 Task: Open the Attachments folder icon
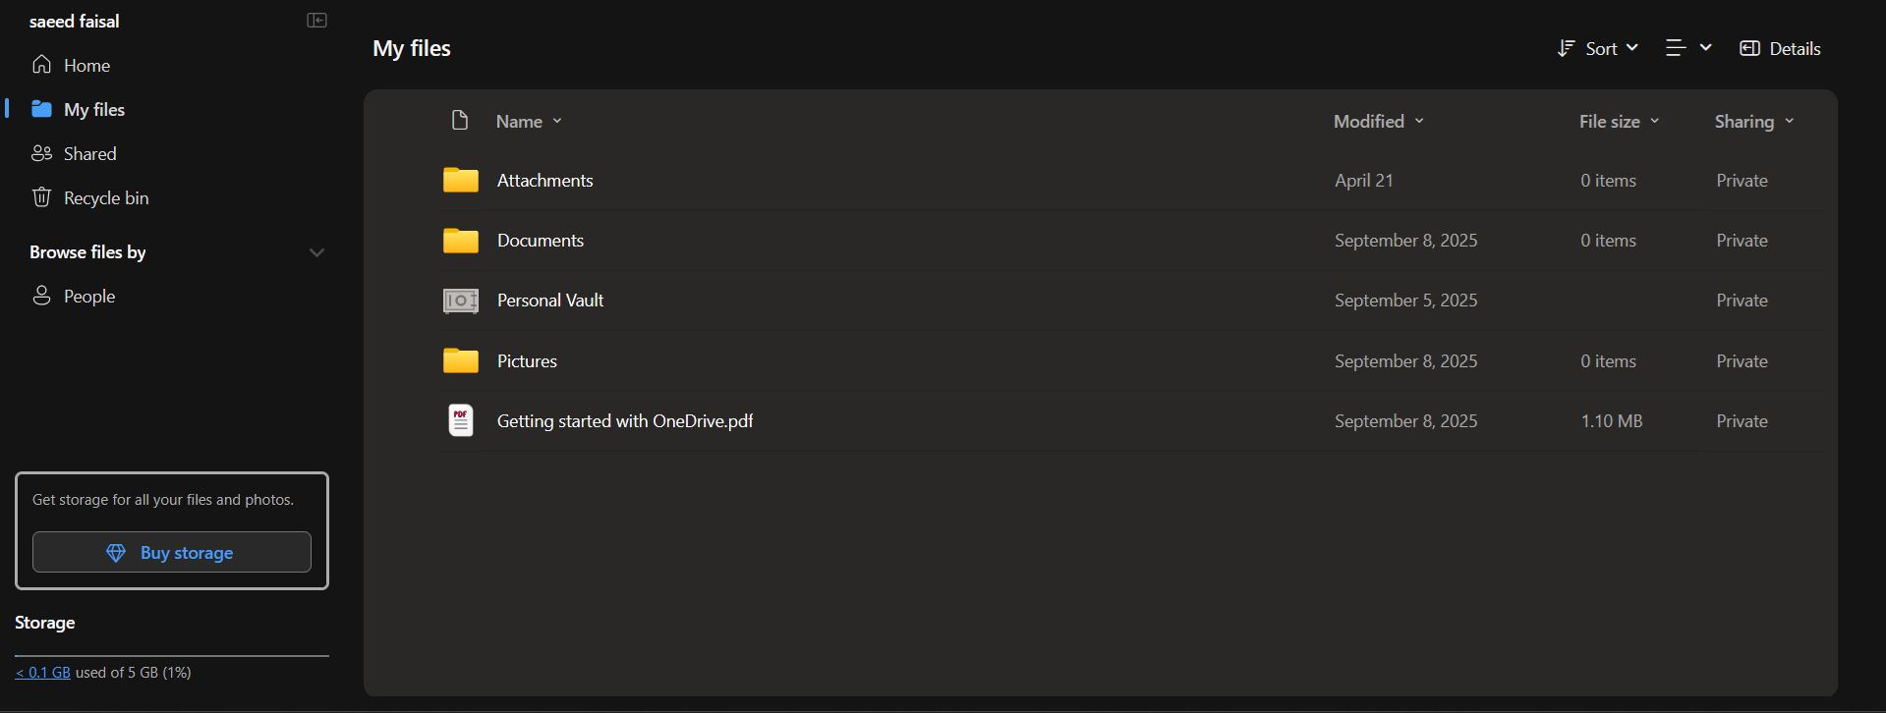click(x=460, y=180)
